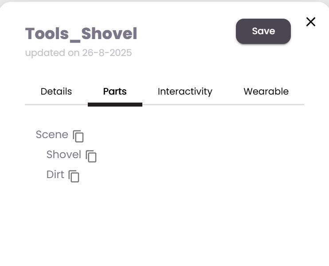The height and width of the screenshot is (266, 329).
Task: Click the clipboard icon next to Shovel
Action: coord(91,156)
